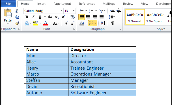Click the Paste clipboard icon
The image size is (172, 105).
pyautogui.click(x=8, y=13)
